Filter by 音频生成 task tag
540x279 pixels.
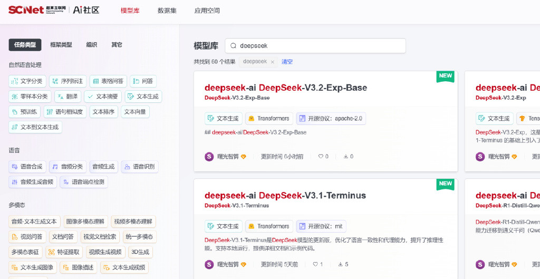104,167
